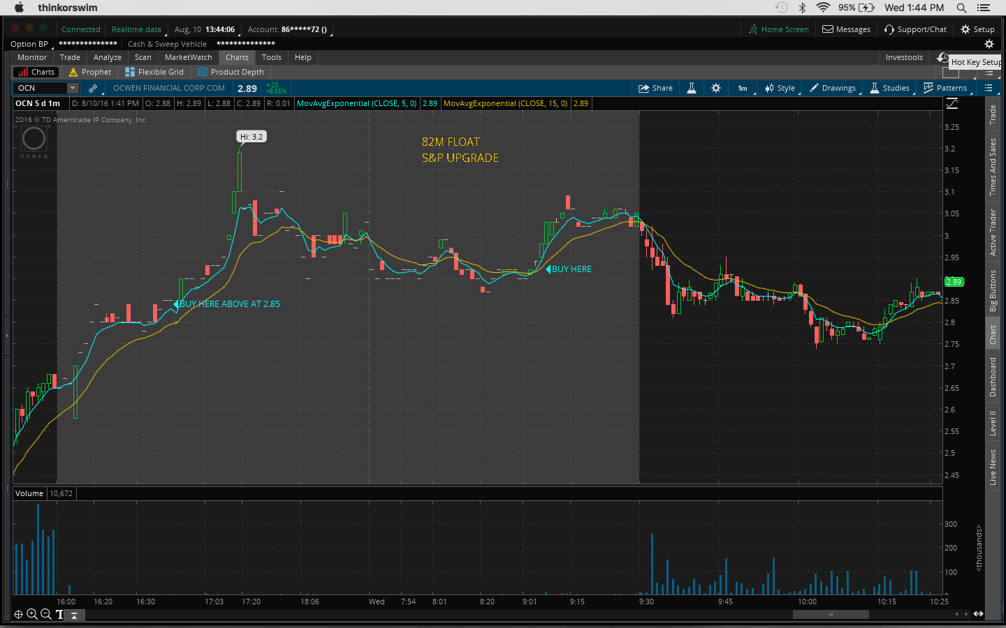
Task: Open the Charts sub-tab with bar icon
Action: coord(36,72)
